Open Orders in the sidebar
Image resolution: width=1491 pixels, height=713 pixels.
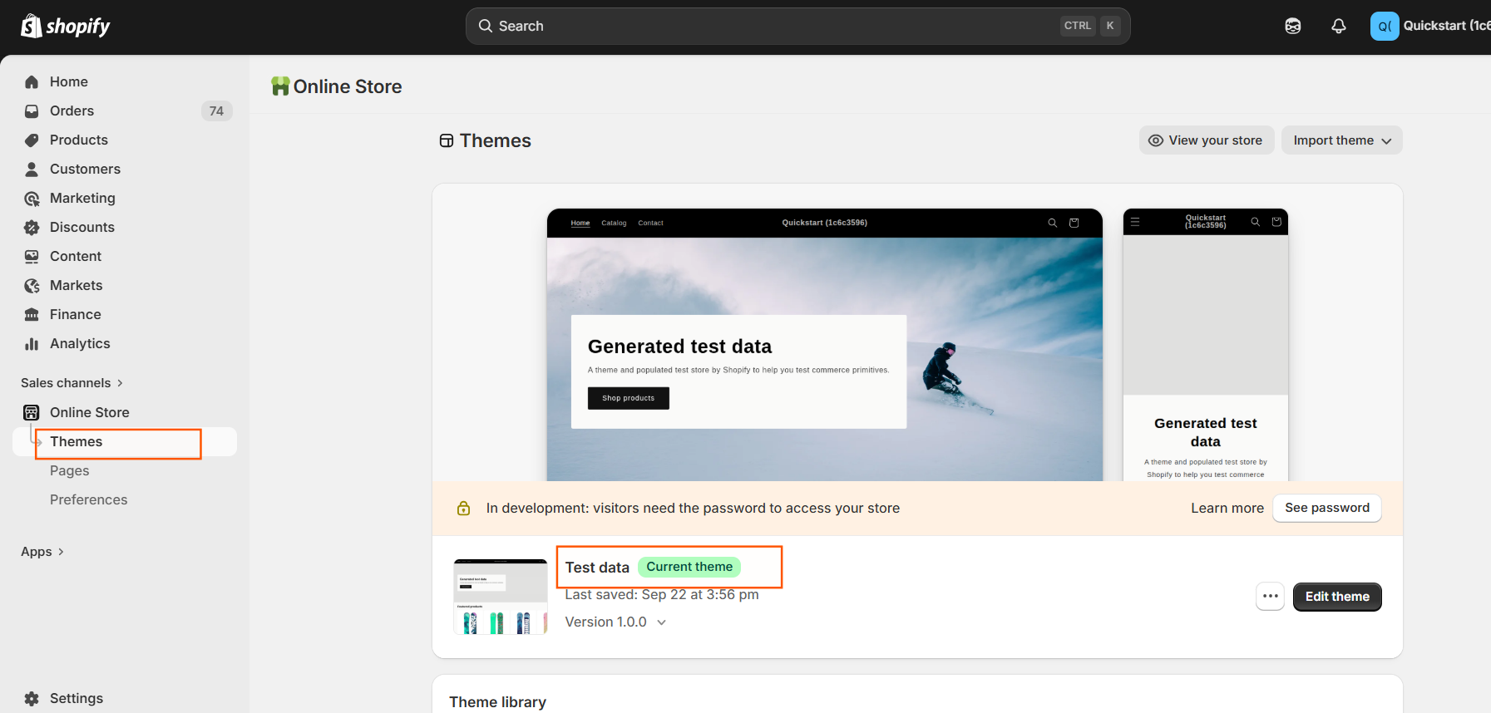tap(72, 111)
